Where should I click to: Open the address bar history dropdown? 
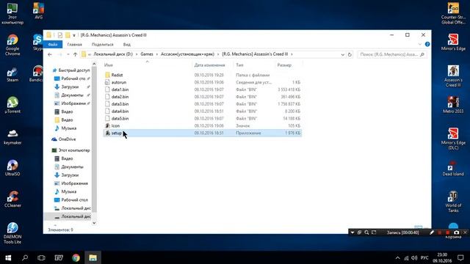[343, 54]
